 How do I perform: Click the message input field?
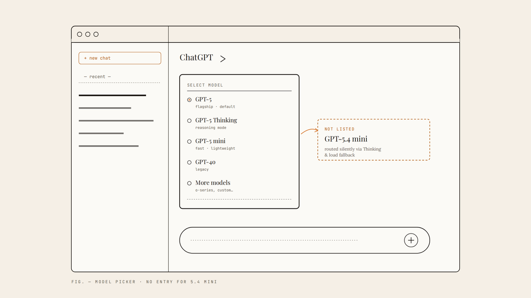(x=304, y=240)
